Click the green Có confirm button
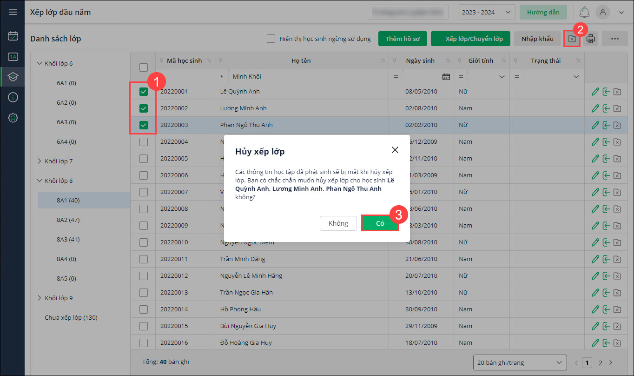This screenshot has width=634, height=376. pos(380,223)
